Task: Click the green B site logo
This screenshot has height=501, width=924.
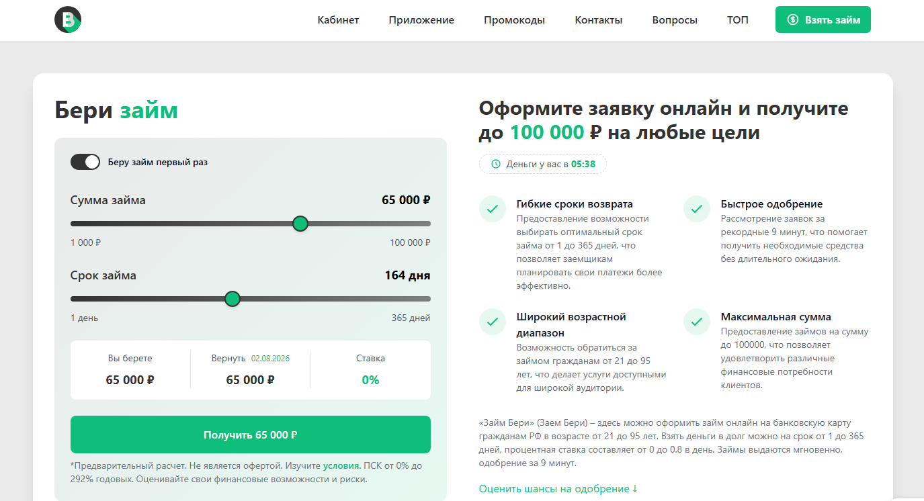Action: tap(68, 20)
